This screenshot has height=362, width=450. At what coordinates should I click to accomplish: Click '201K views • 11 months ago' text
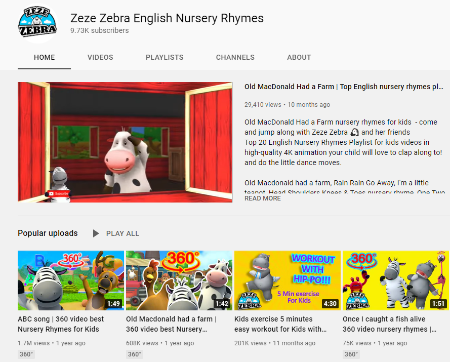coord(275,343)
